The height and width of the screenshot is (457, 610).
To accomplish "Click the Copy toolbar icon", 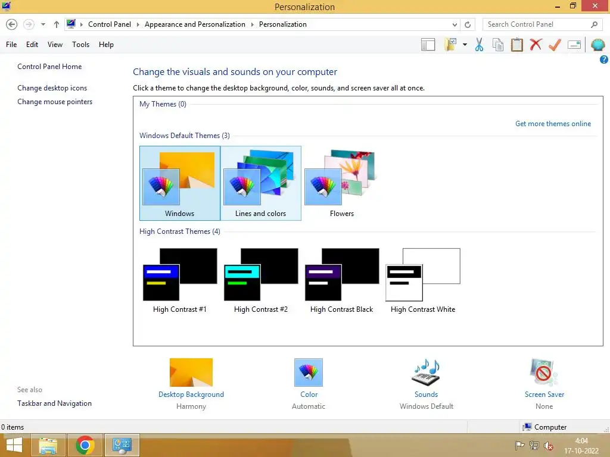I will [498, 45].
